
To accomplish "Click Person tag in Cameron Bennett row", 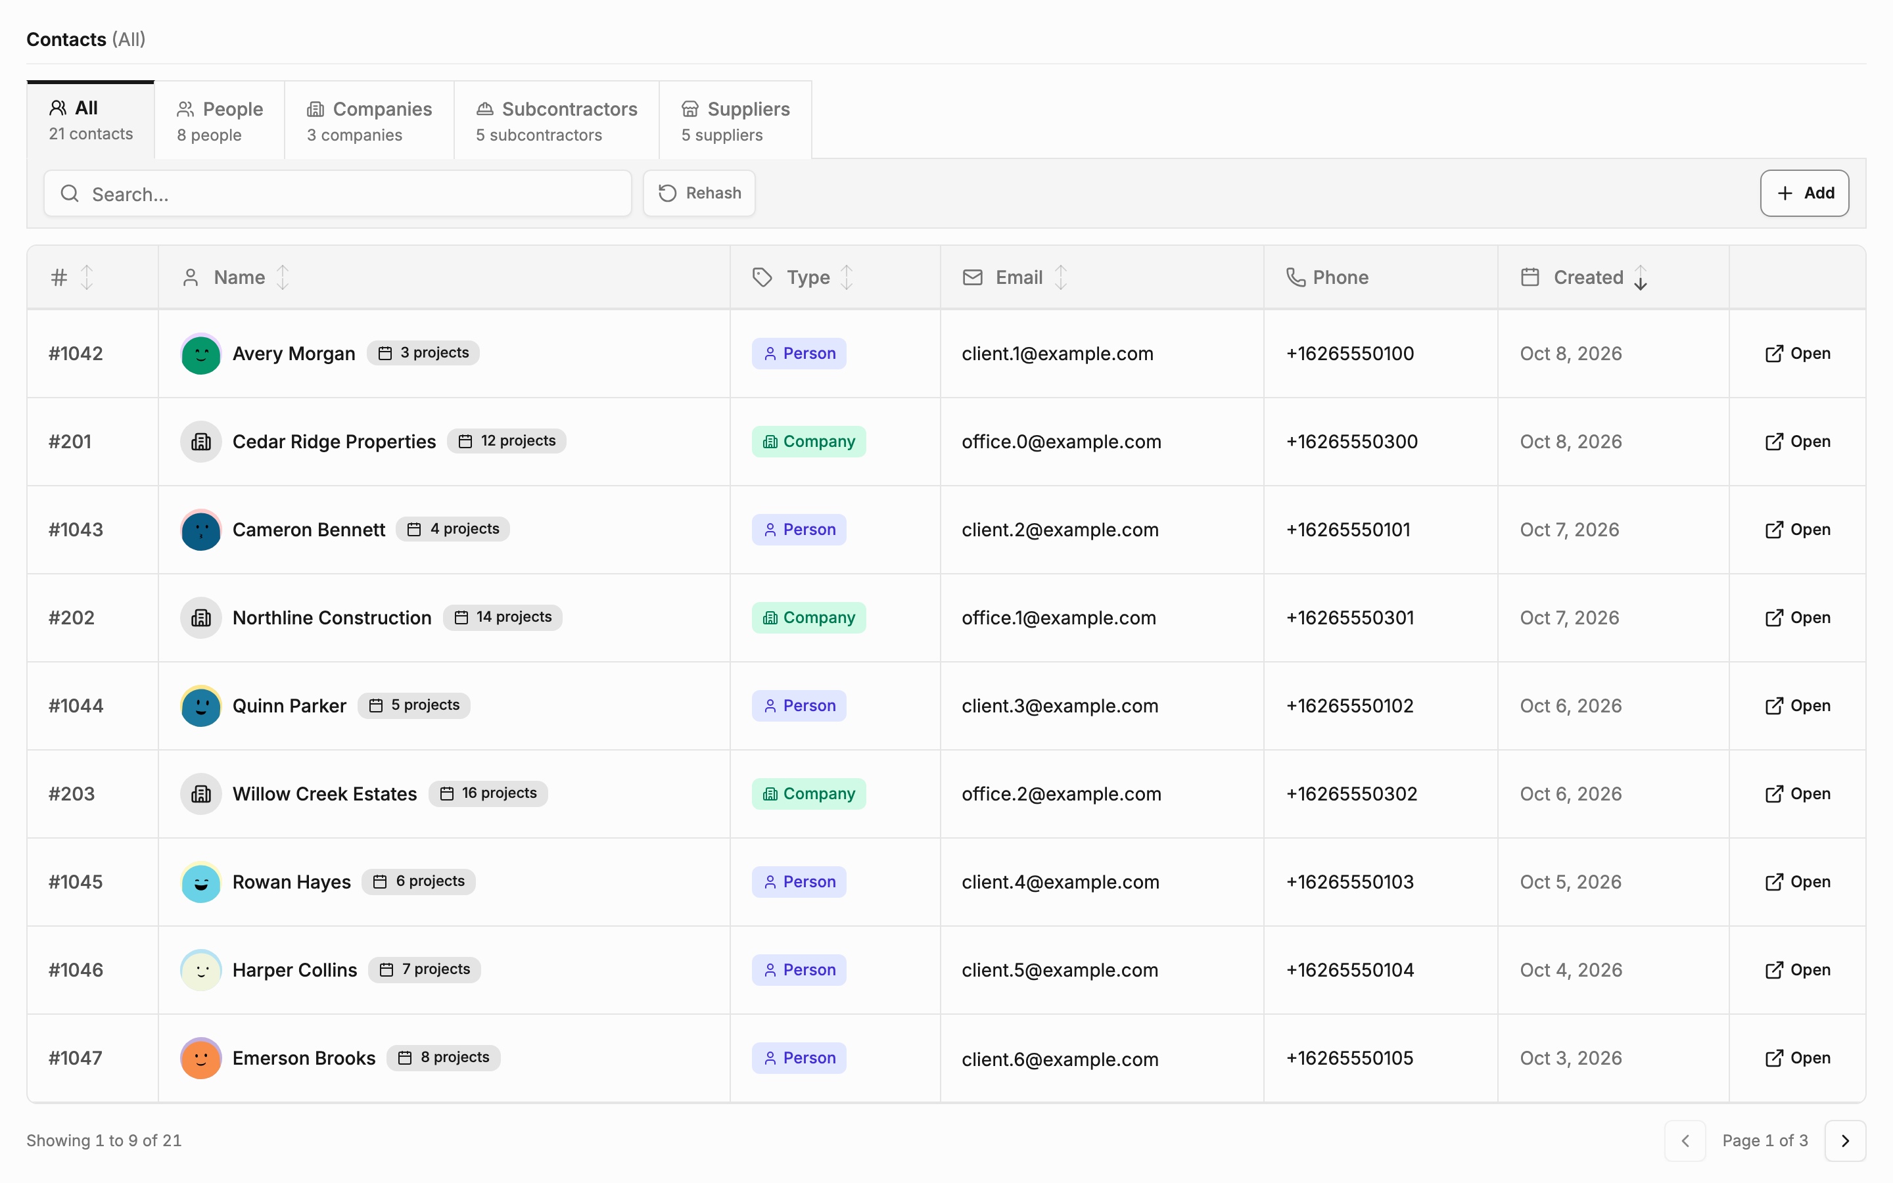I will click(799, 530).
